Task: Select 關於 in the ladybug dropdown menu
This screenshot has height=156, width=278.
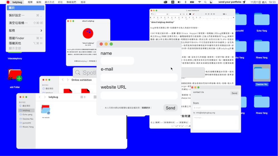Action: tap(26, 8)
